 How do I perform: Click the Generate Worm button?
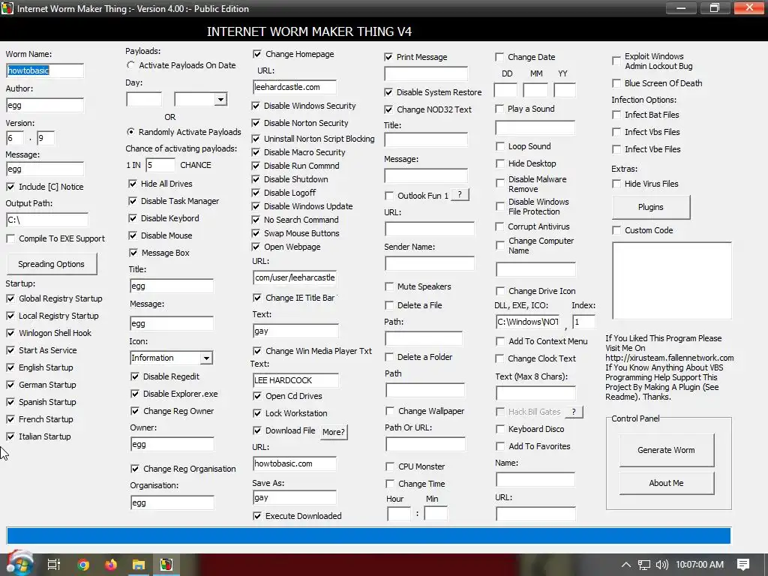[x=666, y=450]
